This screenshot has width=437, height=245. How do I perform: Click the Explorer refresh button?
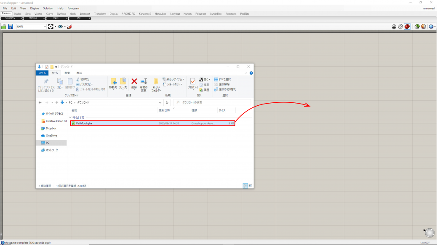coord(167,102)
